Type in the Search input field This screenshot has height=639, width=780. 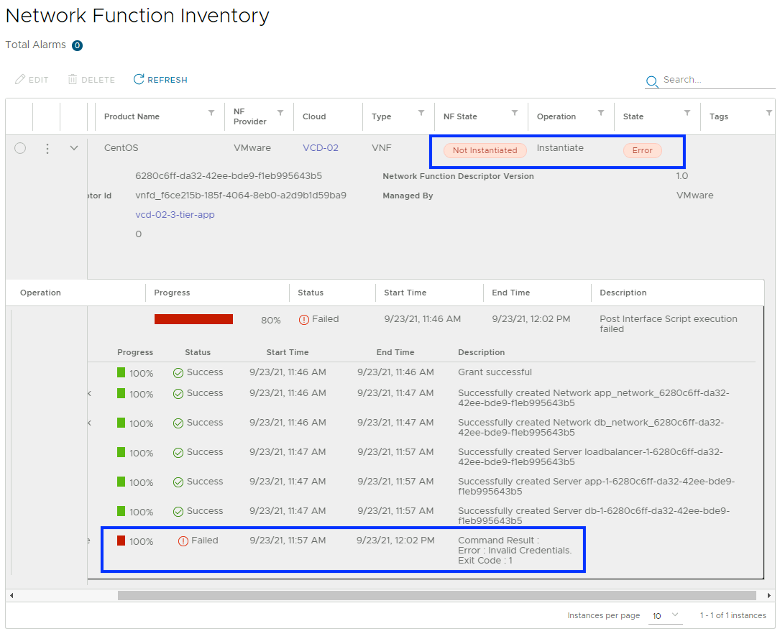(715, 80)
